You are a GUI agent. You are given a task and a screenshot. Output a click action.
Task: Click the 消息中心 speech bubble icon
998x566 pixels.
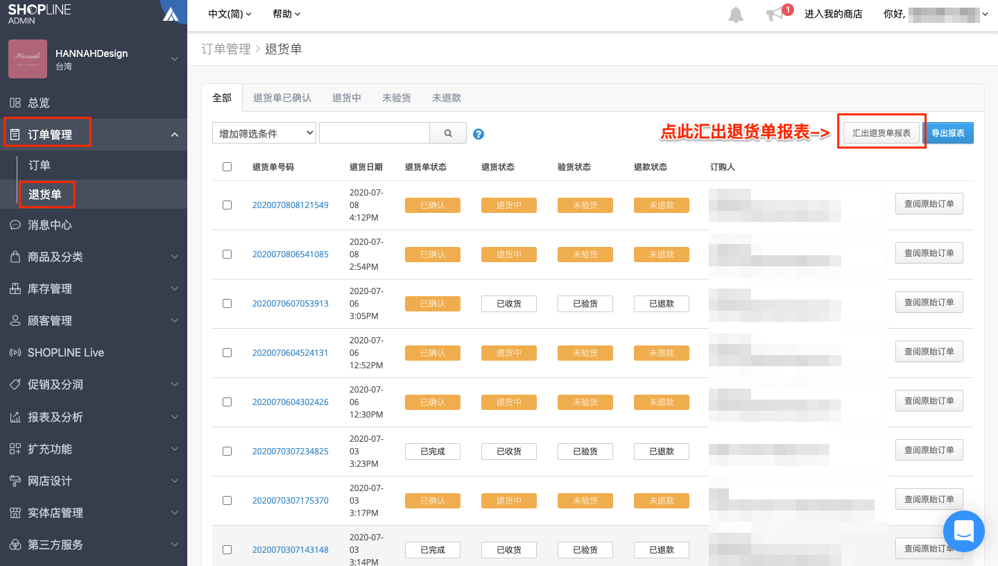(x=15, y=225)
